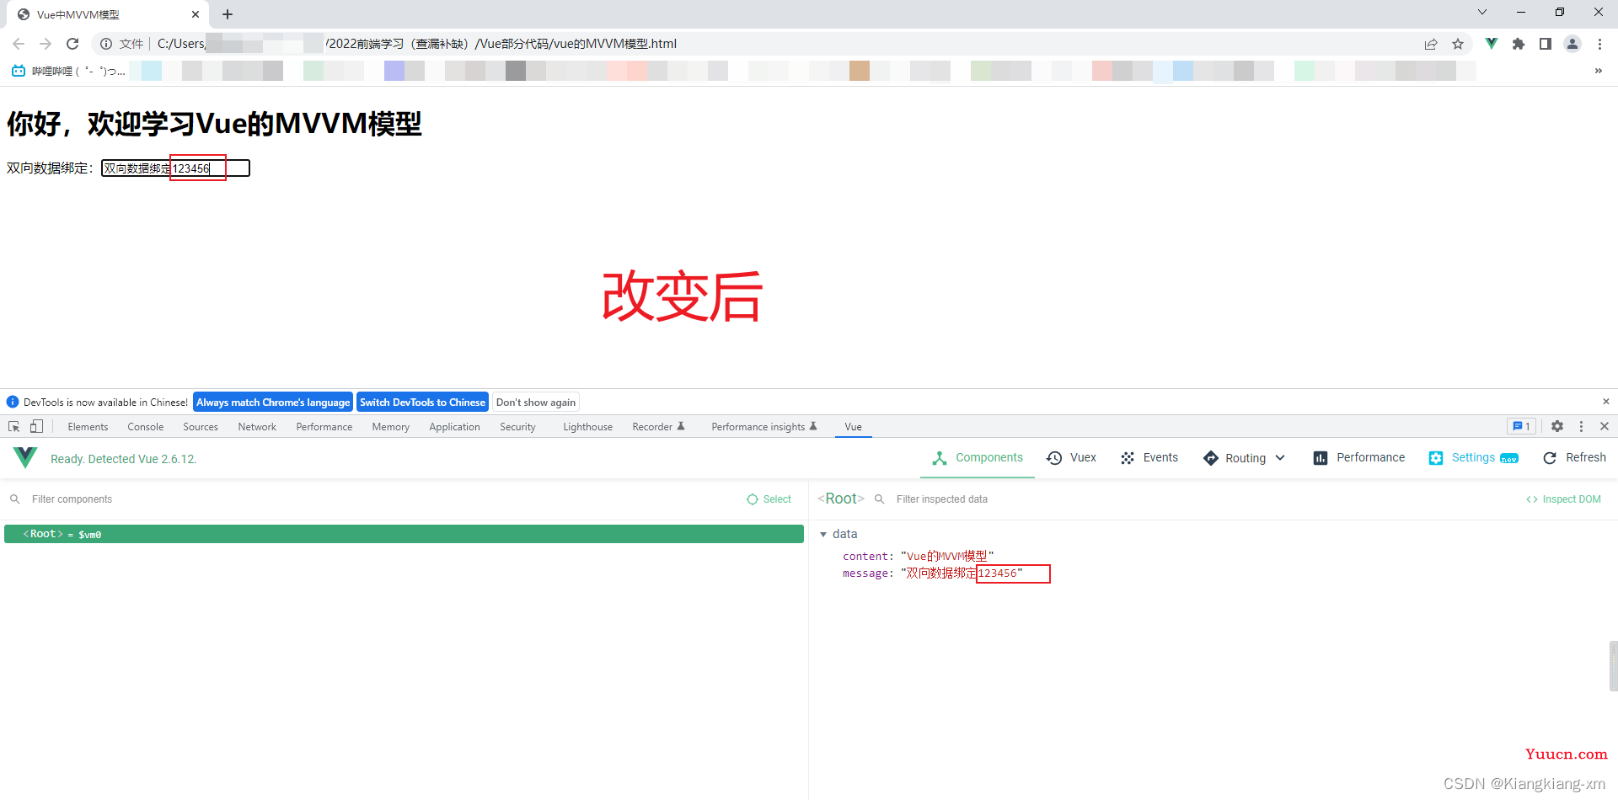Switch to Vue Components view
Image resolution: width=1618 pixels, height=800 pixels.
point(978,458)
